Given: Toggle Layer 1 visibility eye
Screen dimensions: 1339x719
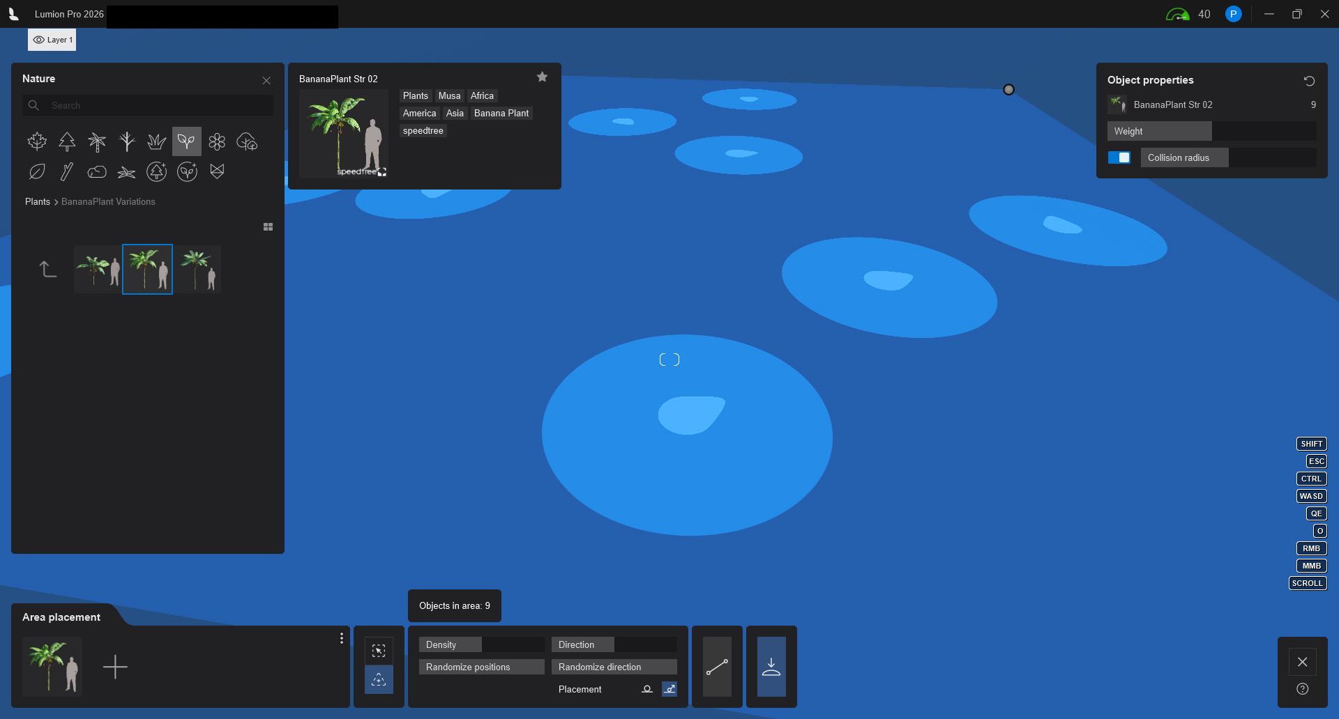Looking at the screenshot, I should 39,40.
